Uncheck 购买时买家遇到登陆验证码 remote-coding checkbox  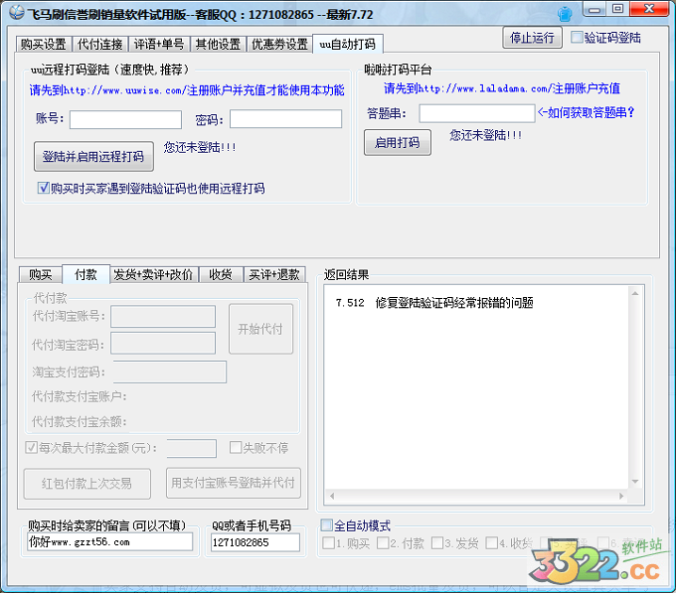coord(43,188)
